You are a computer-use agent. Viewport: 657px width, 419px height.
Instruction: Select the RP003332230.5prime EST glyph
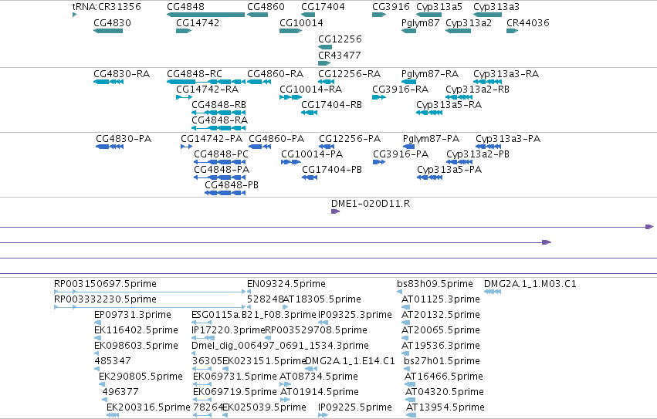click(x=150, y=307)
